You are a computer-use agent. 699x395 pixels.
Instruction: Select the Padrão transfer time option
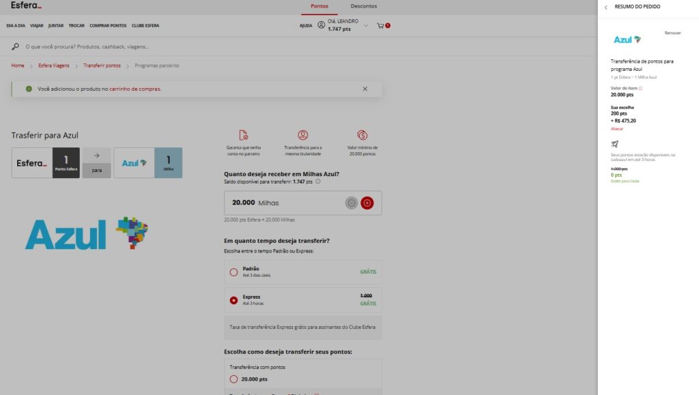pyautogui.click(x=234, y=272)
